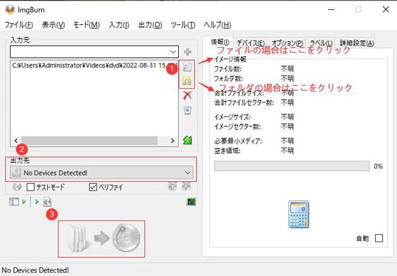Uncheck the ベリファイ checkbox

pos(93,187)
